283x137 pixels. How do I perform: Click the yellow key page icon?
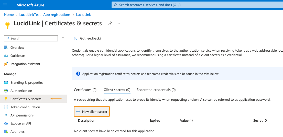7,25
